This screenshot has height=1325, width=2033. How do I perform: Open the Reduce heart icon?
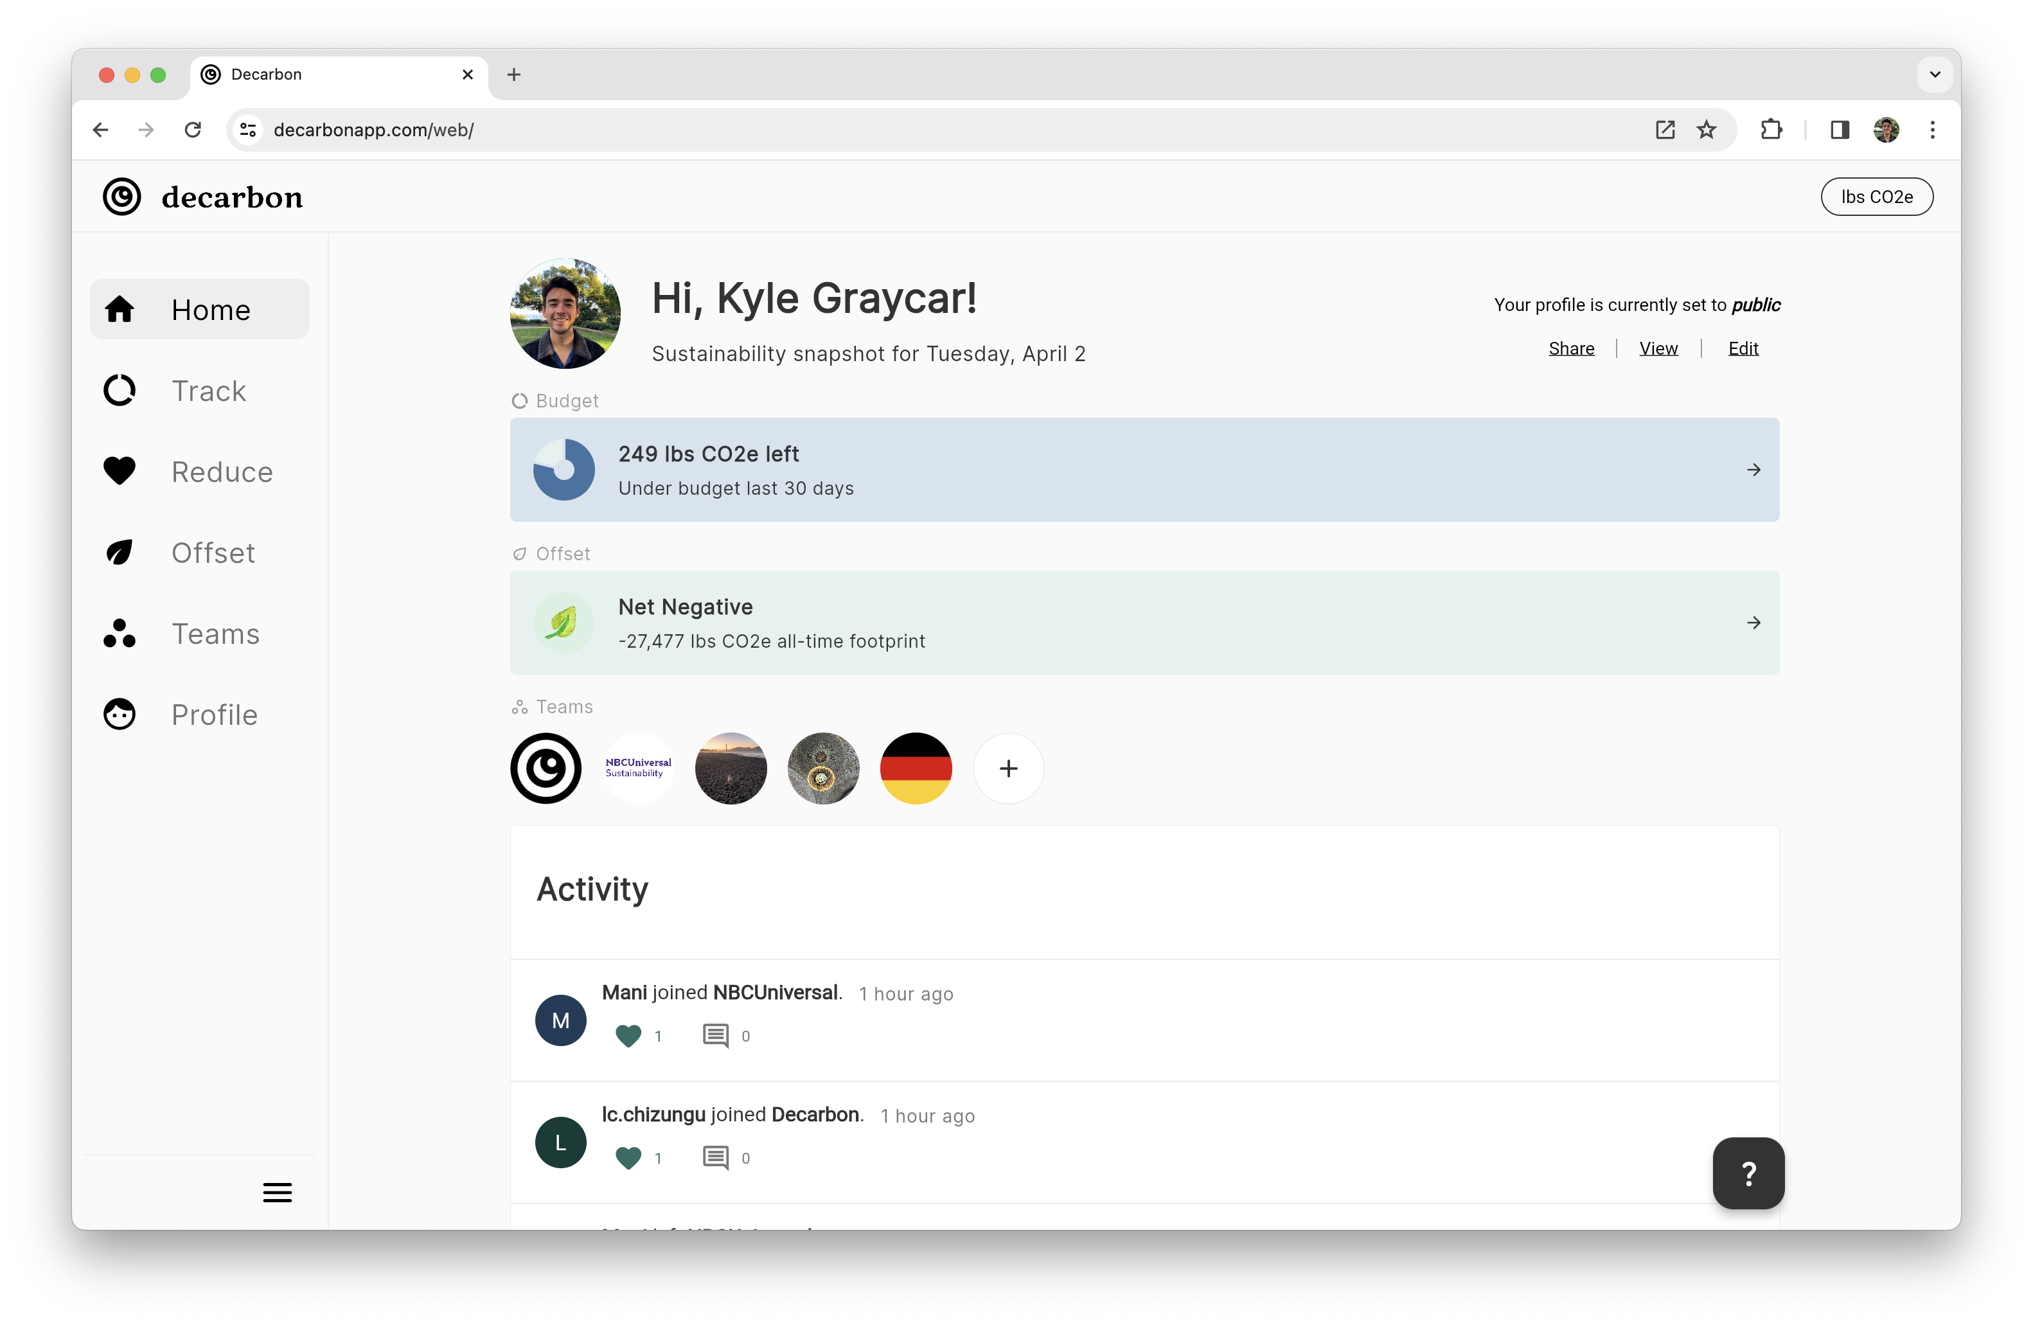point(119,471)
